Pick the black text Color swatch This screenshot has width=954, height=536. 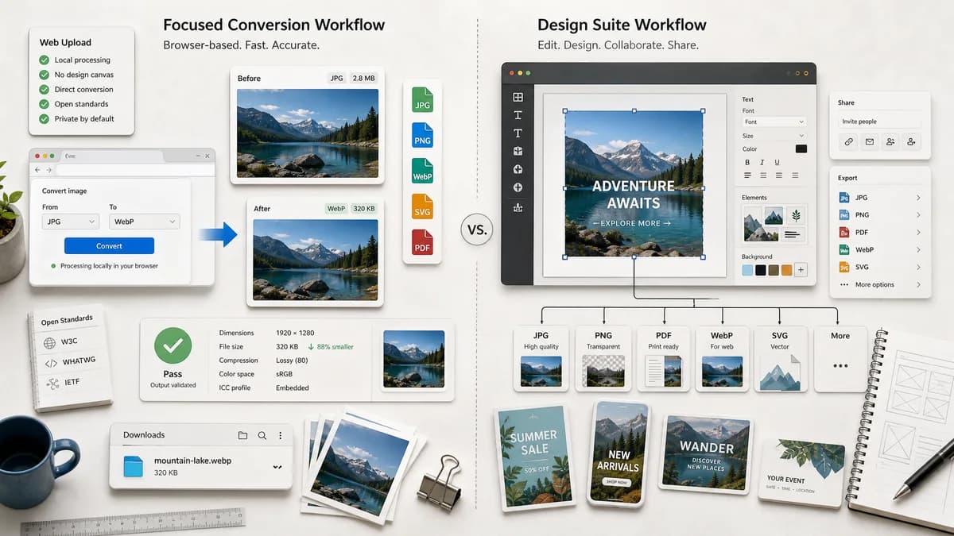point(801,148)
